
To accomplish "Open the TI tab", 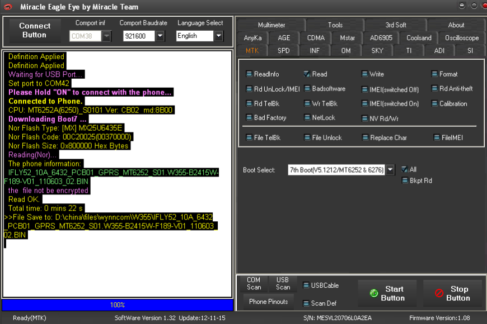I will [x=409, y=50].
